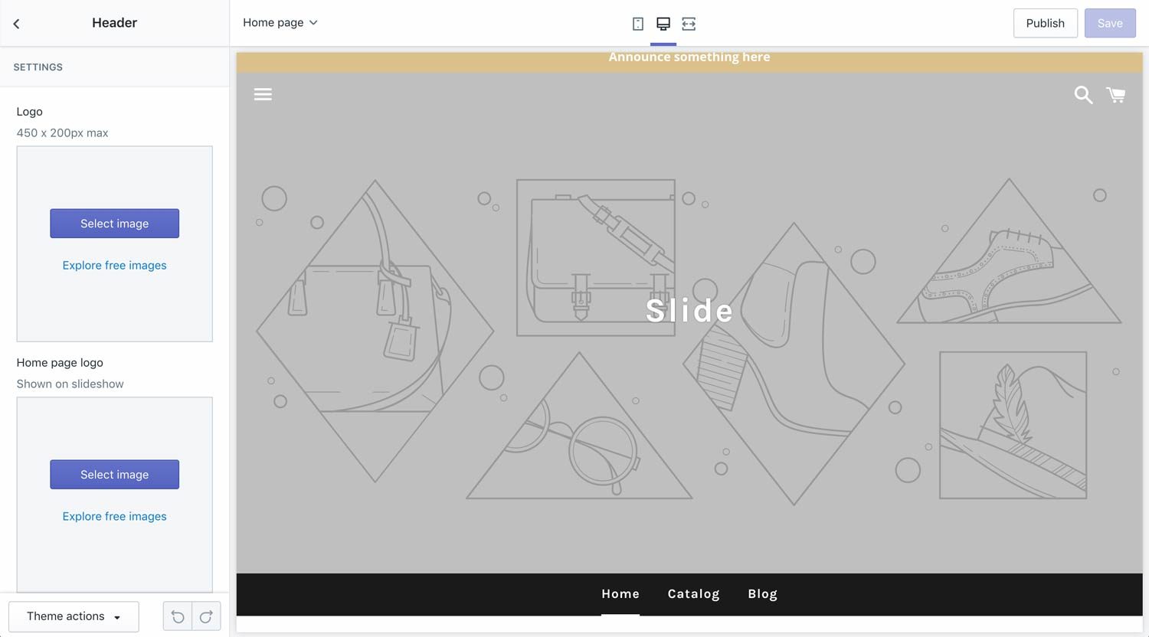Redo the last change
Viewport: 1149px width, 637px height.
click(206, 616)
